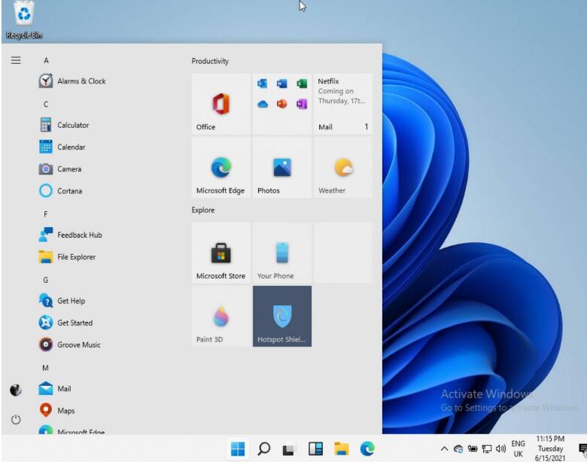587x464 pixels.
Task: Open PowerPoint in the Office apps tile
Action: (282, 104)
